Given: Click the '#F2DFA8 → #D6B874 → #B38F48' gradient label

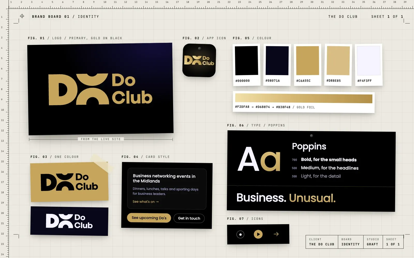Looking at the screenshot, I should pos(263,107).
